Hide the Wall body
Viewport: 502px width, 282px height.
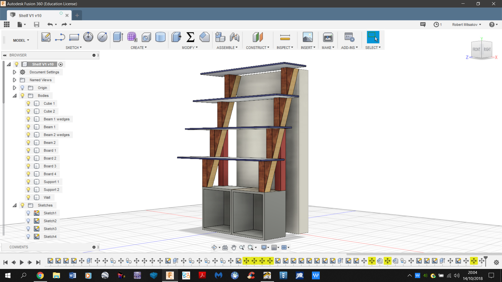pos(28,197)
